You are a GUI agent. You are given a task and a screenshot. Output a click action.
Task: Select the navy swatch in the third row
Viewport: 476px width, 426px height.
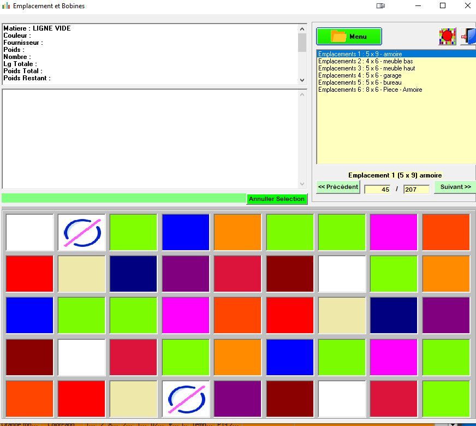[x=394, y=316]
